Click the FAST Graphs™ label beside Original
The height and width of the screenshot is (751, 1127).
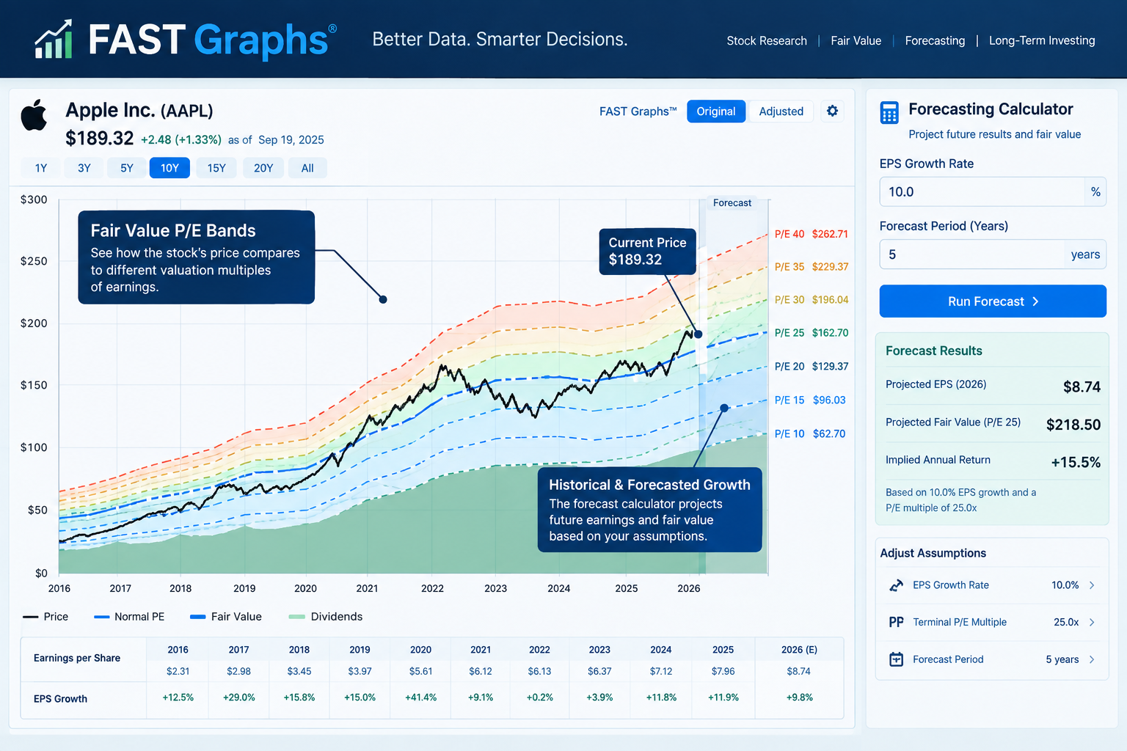click(x=638, y=111)
